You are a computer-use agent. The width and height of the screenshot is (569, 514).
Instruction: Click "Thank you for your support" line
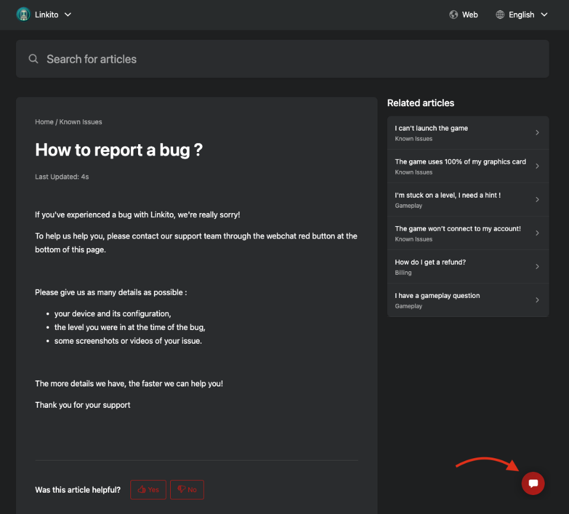(82, 405)
